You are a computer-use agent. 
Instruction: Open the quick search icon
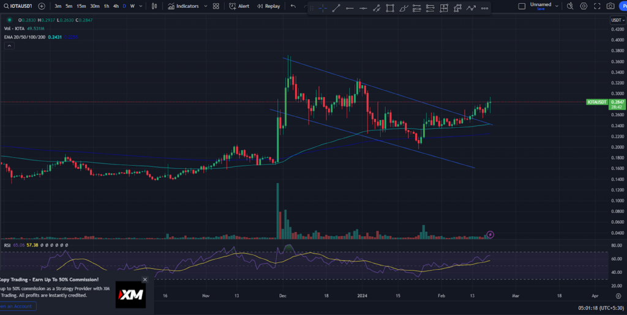(x=570, y=6)
